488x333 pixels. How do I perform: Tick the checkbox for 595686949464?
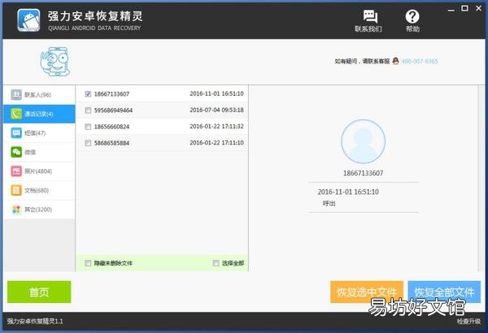pos(88,110)
